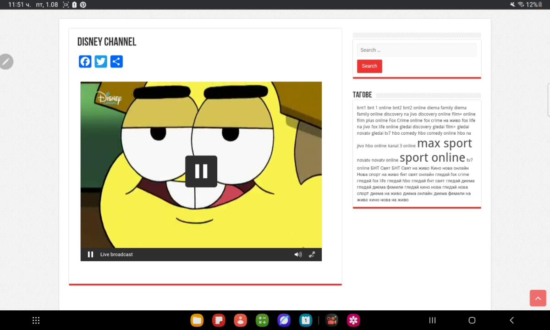
Task: Open the Calculator app in taskbar
Action: [x=262, y=320]
